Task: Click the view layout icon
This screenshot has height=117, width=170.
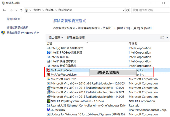Action: click(162, 38)
